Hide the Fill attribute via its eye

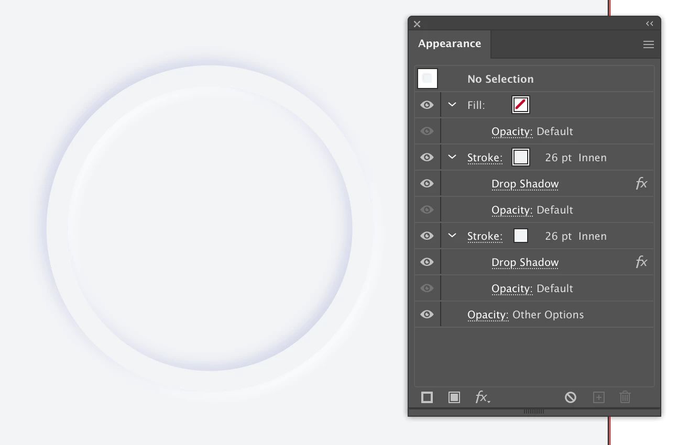coord(427,105)
